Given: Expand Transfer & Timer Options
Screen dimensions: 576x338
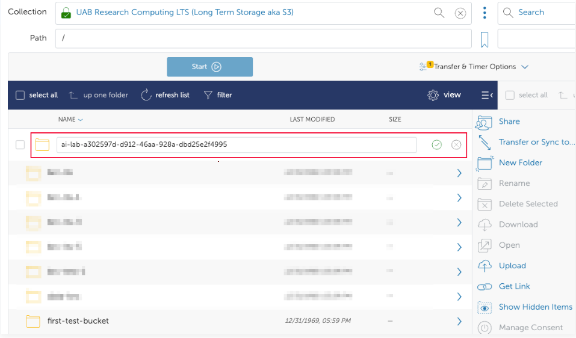Looking at the screenshot, I should click(x=474, y=67).
